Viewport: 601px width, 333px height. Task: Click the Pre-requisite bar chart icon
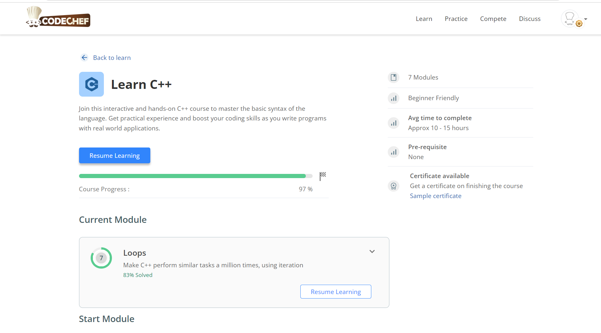[394, 152]
